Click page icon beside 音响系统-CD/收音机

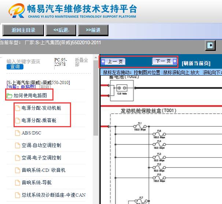point(18,170)
